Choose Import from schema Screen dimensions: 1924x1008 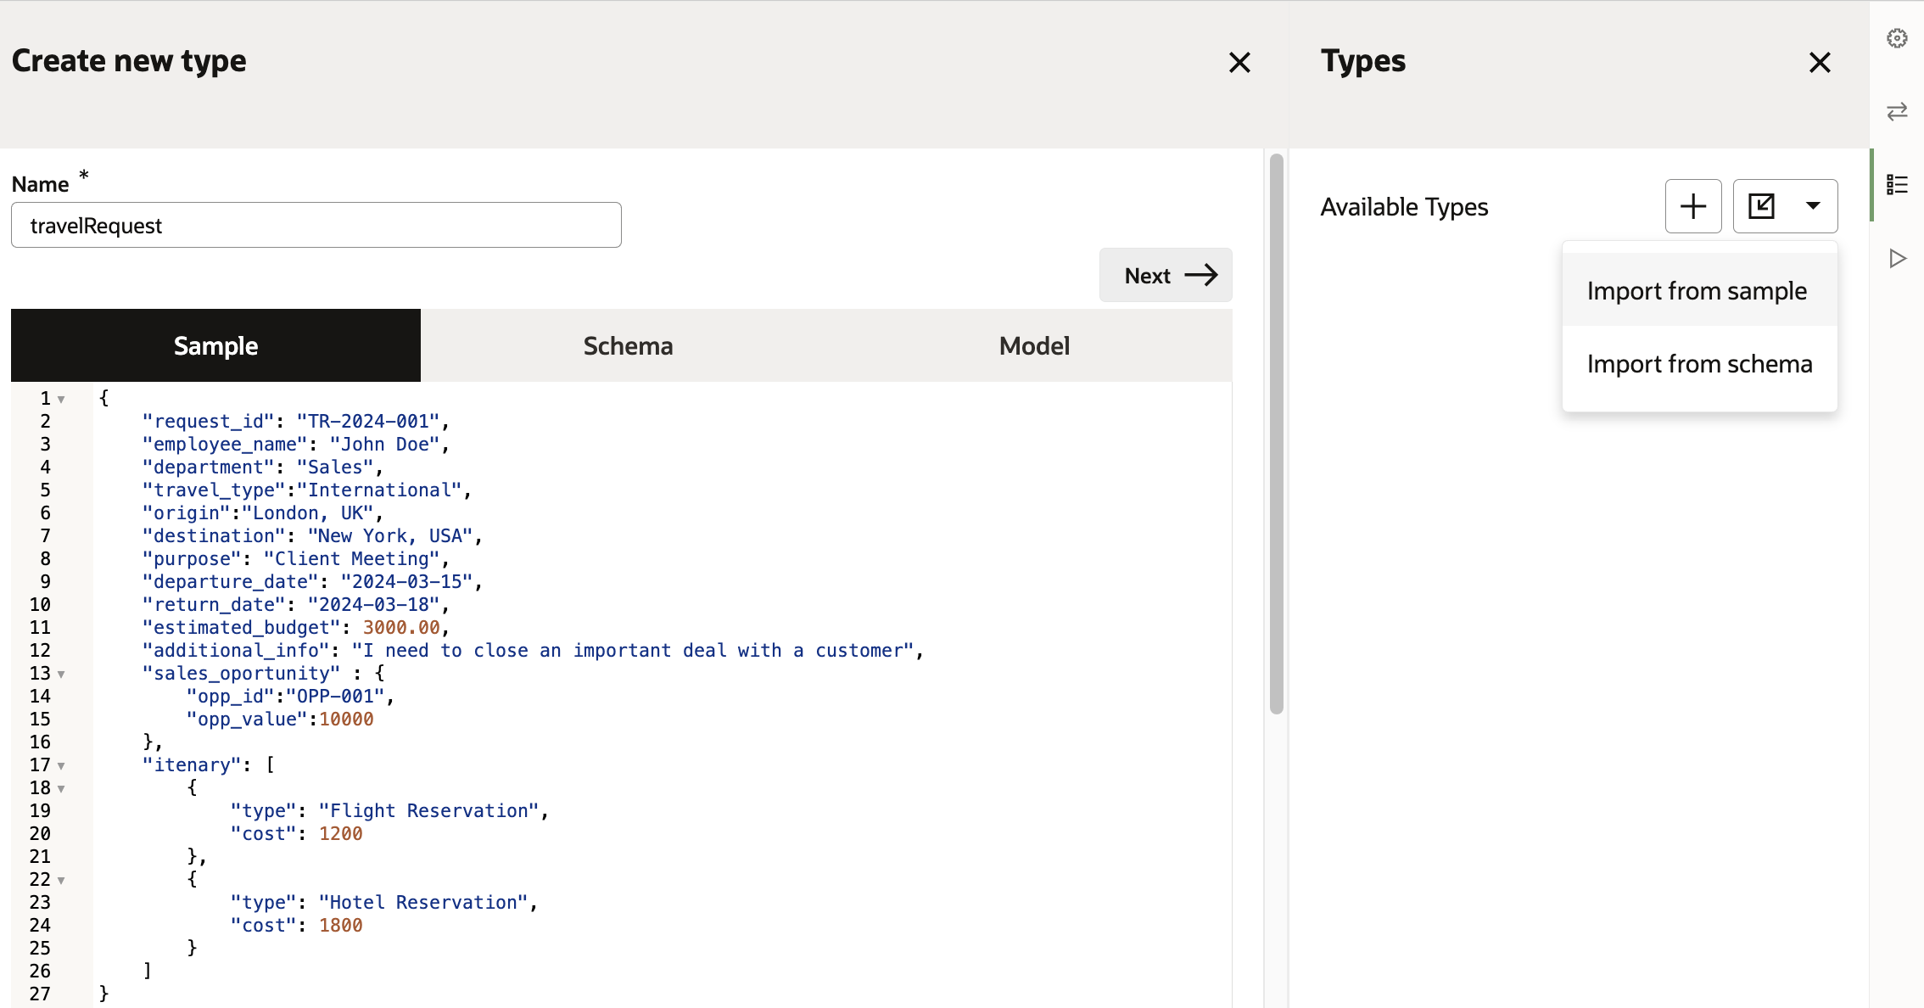[1698, 363]
